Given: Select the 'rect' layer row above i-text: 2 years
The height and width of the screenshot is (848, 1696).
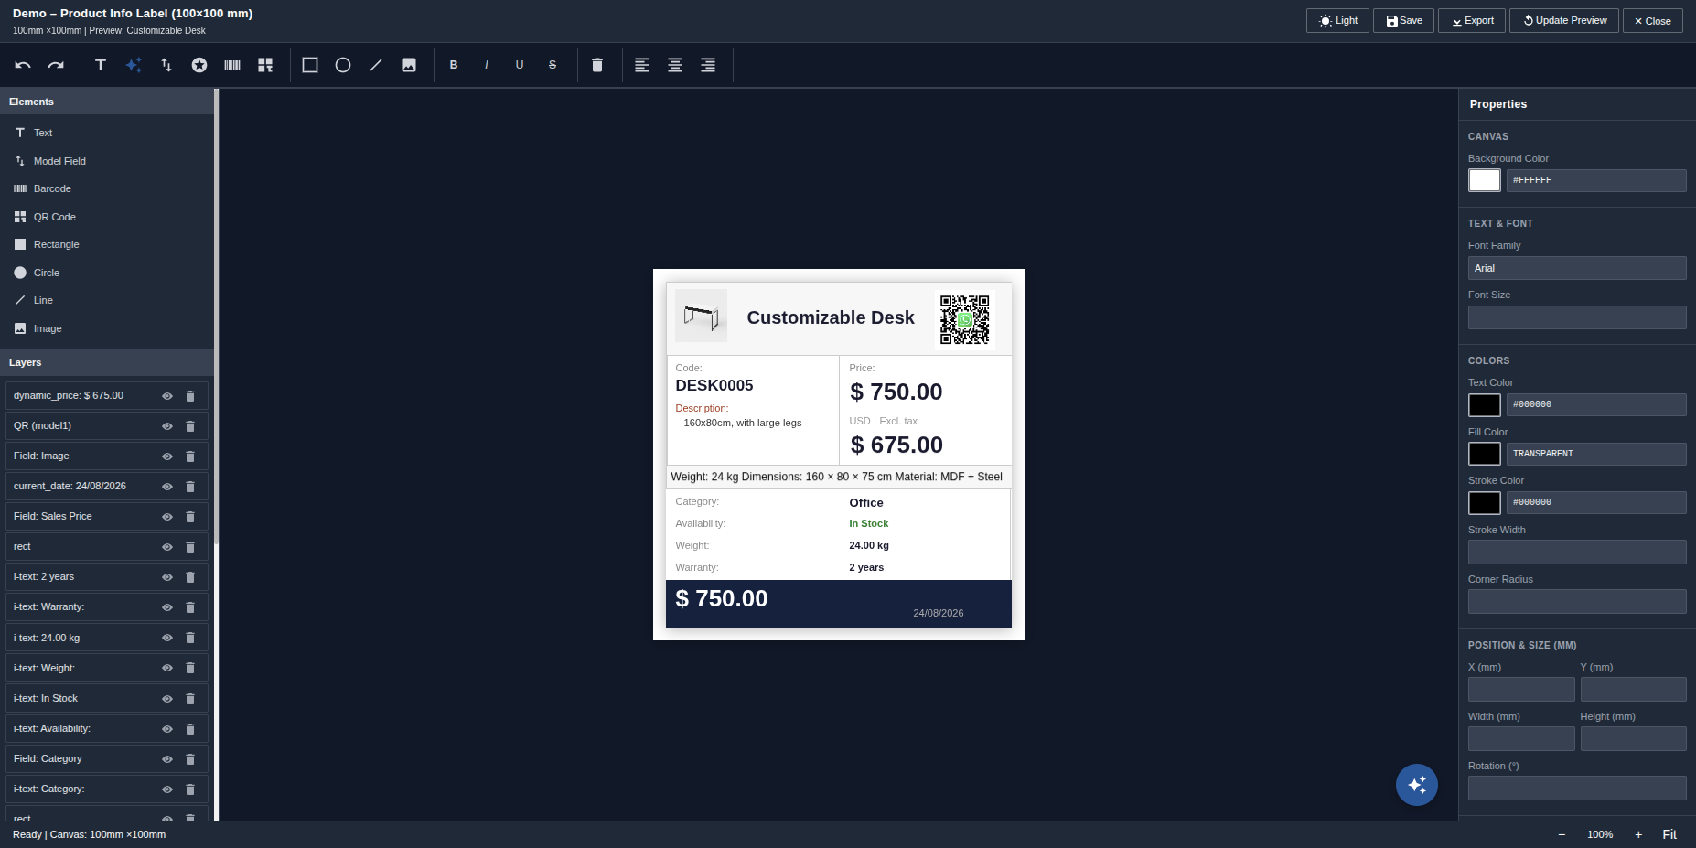Looking at the screenshot, I should point(107,547).
